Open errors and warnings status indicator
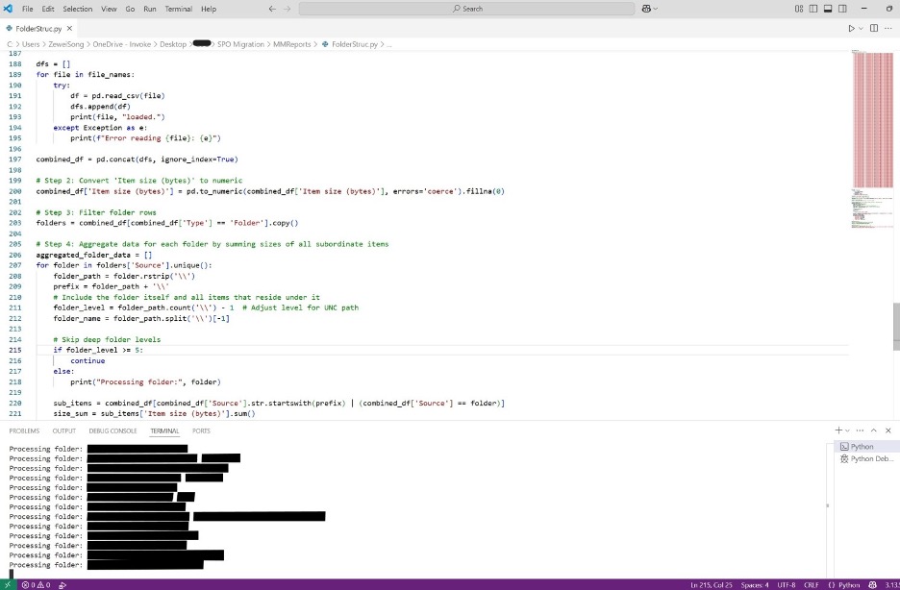 point(37,585)
